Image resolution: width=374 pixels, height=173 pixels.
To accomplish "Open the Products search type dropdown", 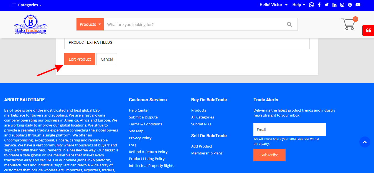I will [90, 24].
